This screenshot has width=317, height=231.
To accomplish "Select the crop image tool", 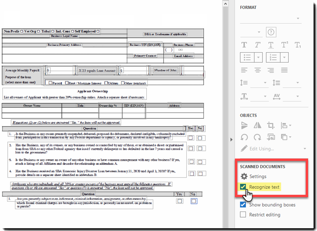I will (x=272, y=125).
